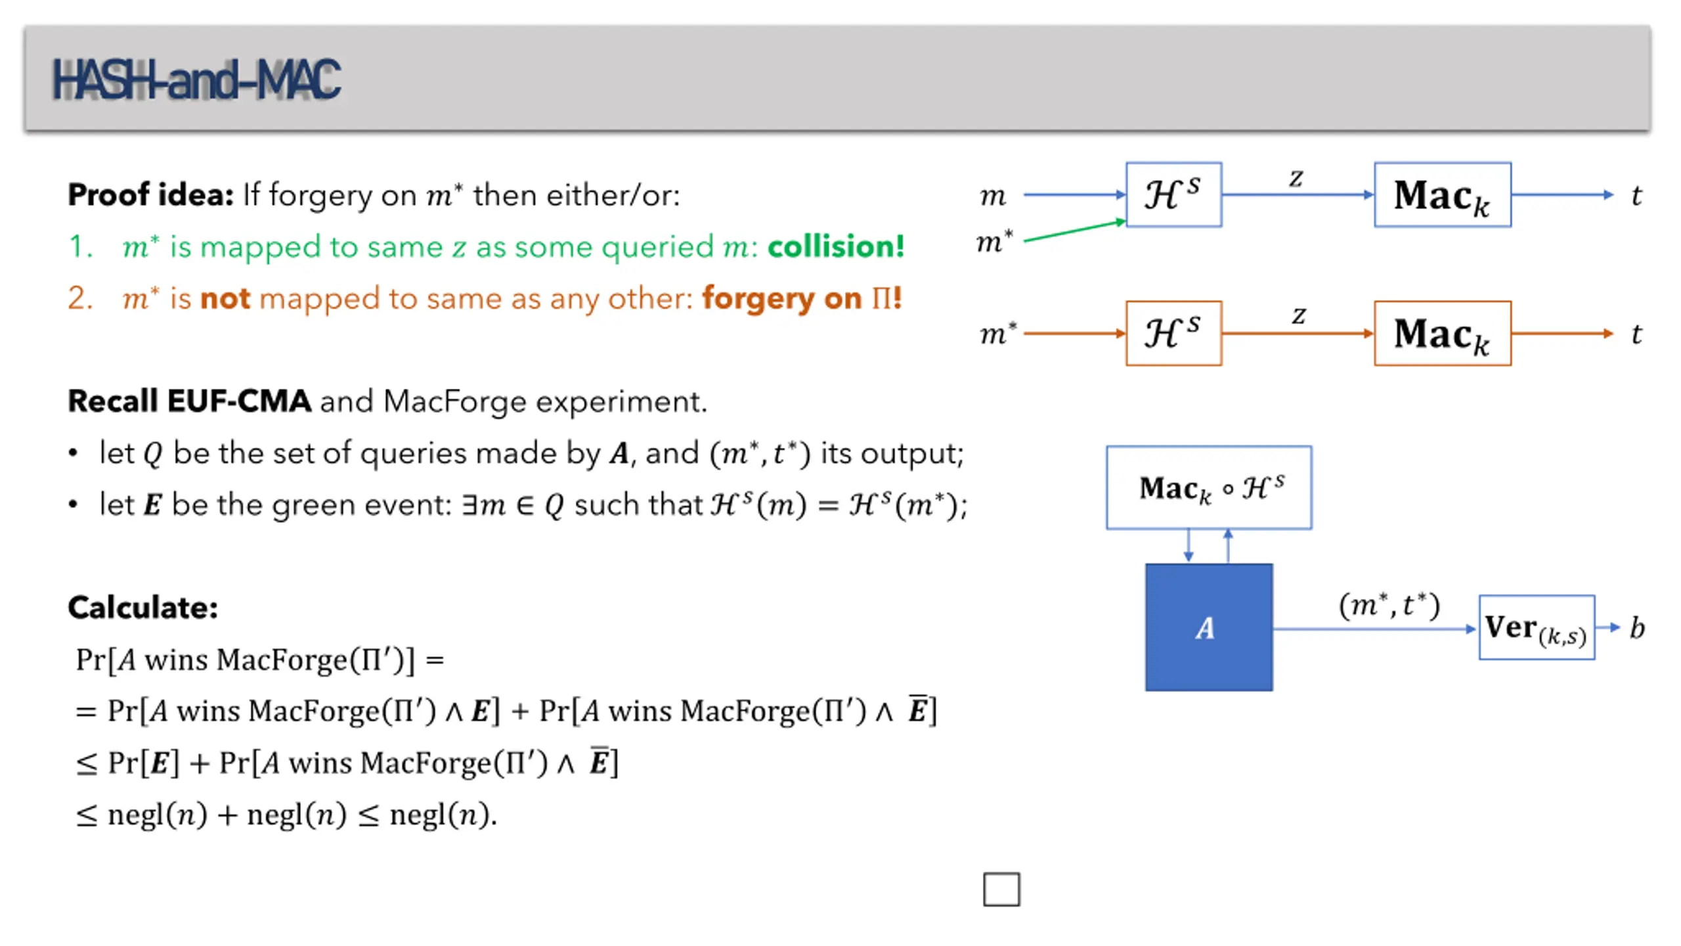The image size is (1681, 946).
Task: Select the Mac_k ∘ H^s oracle box
Action: tap(1209, 487)
